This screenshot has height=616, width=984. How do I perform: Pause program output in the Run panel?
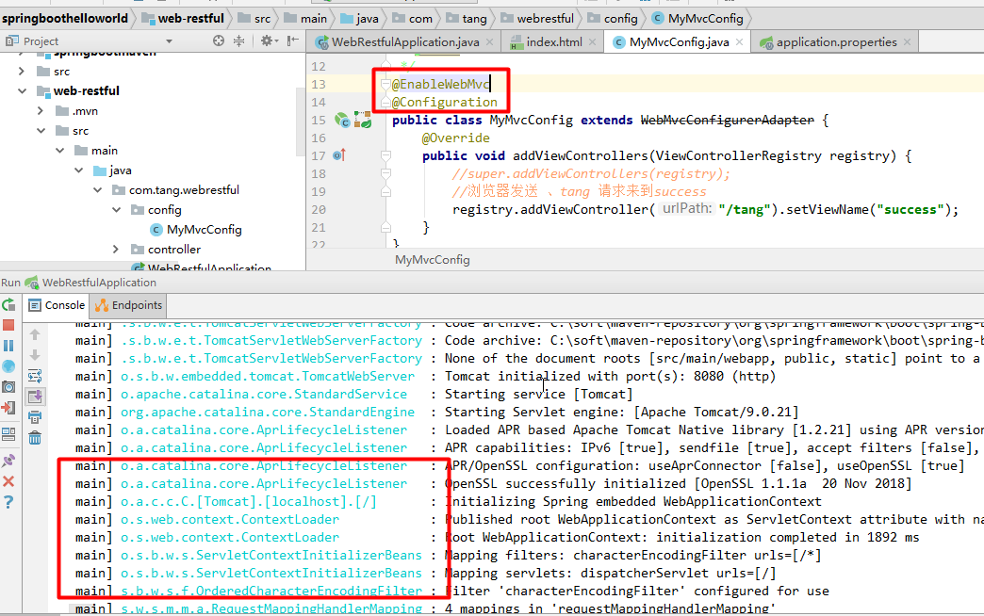tap(8, 346)
